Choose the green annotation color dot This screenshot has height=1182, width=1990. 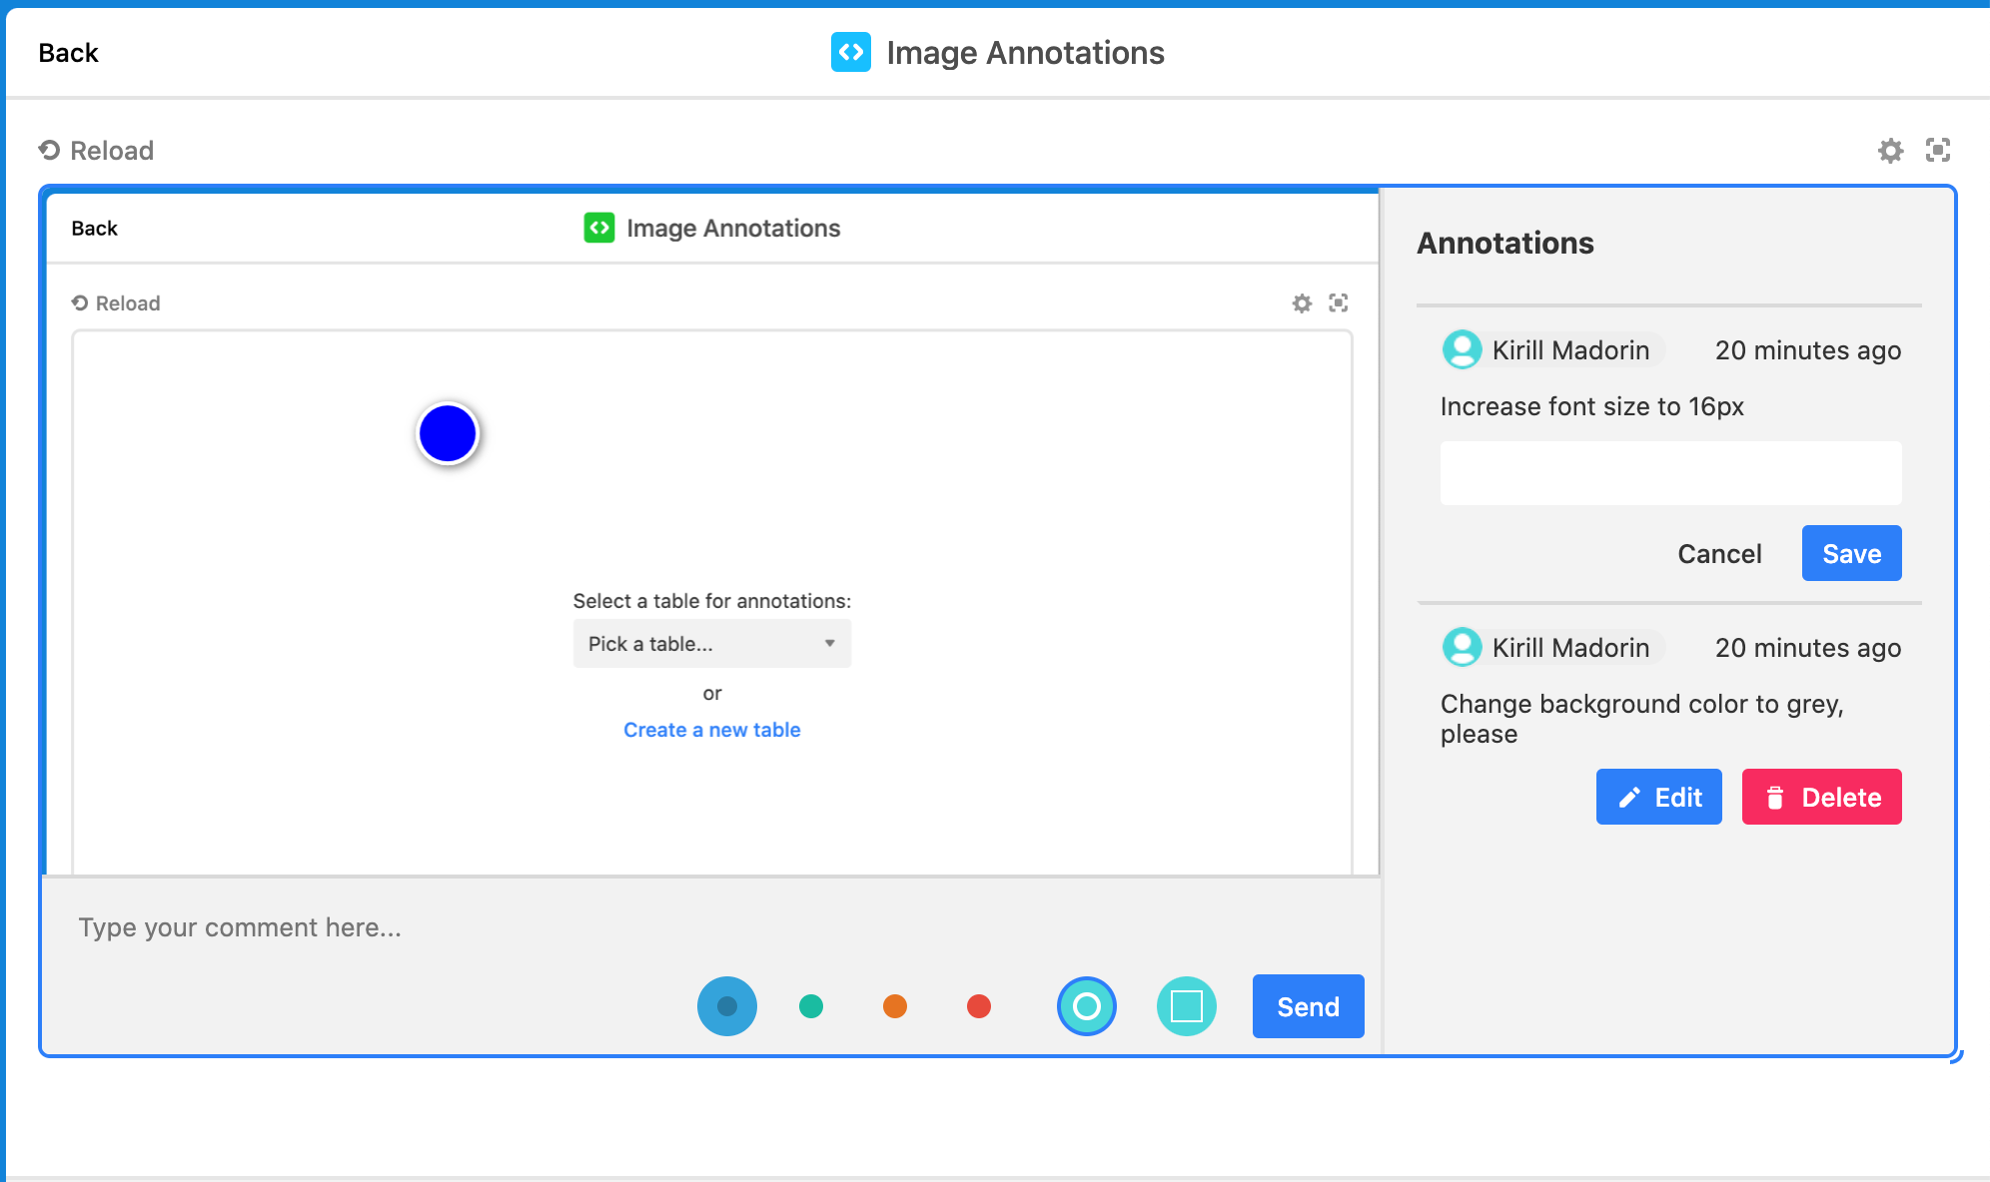click(x=811, y=1006)
